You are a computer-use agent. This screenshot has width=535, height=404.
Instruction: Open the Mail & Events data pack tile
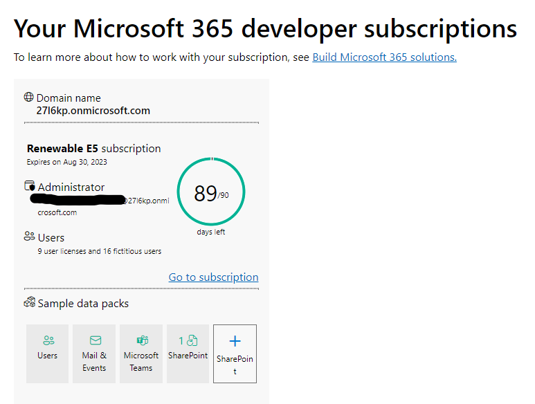click(x=94, y=353)
